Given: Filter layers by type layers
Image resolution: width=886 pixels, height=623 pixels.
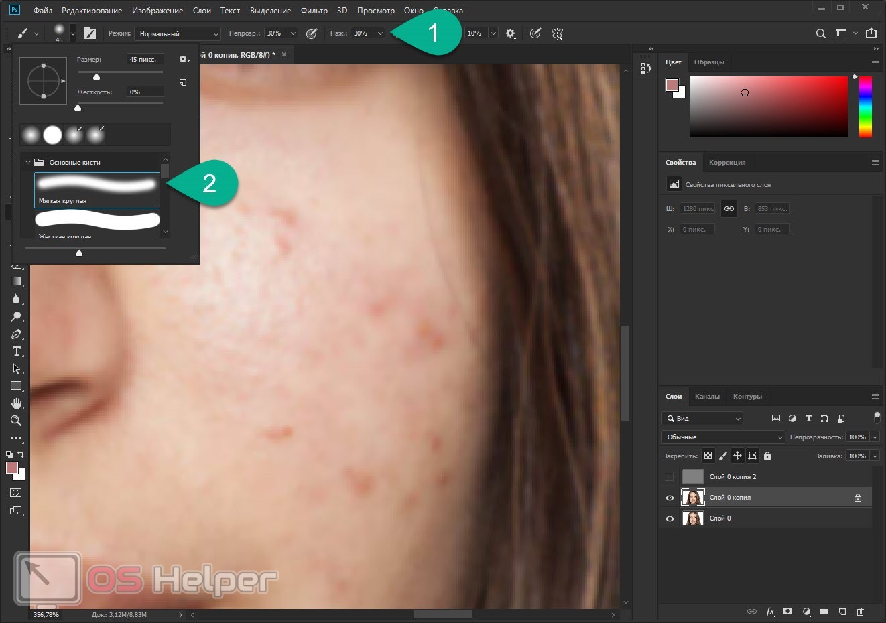Looking at the screenshot, I should click(x=808, y=418).
